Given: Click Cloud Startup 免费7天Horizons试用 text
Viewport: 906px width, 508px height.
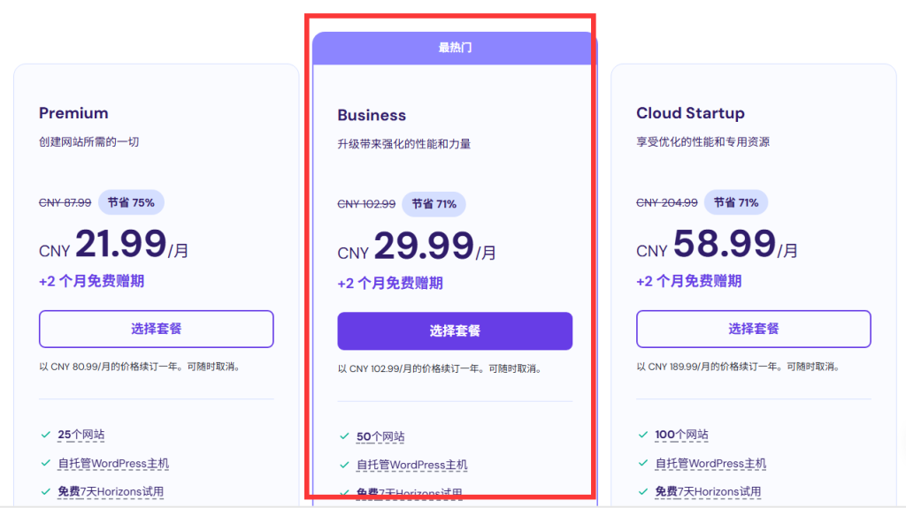Looking at the screenshot, I should coord(708,491).
